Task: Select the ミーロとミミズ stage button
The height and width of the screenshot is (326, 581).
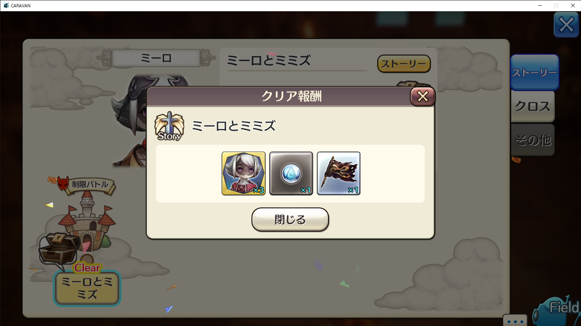Action: tap(87, 288)
